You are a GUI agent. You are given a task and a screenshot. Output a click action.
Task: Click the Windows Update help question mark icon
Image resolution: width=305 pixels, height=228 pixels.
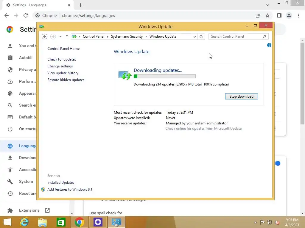click(269, 45)
